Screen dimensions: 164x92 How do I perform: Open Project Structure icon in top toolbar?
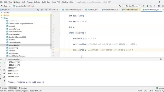[x=159, y=6]
